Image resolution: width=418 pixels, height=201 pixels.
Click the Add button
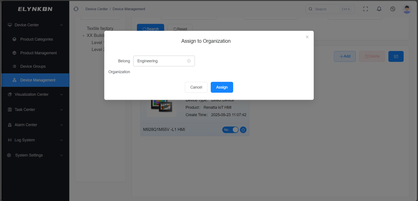click(x=345, y=56)
